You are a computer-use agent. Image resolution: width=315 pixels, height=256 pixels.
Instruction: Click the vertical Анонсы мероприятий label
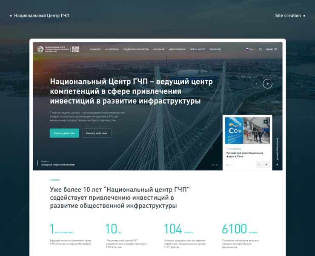(277, 148)
